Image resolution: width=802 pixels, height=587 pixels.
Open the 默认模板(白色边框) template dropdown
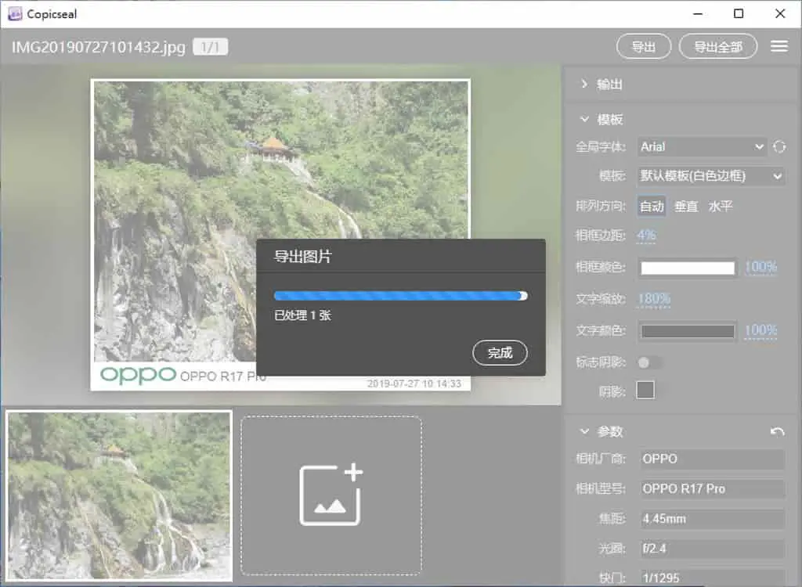(x=710, y=176)
